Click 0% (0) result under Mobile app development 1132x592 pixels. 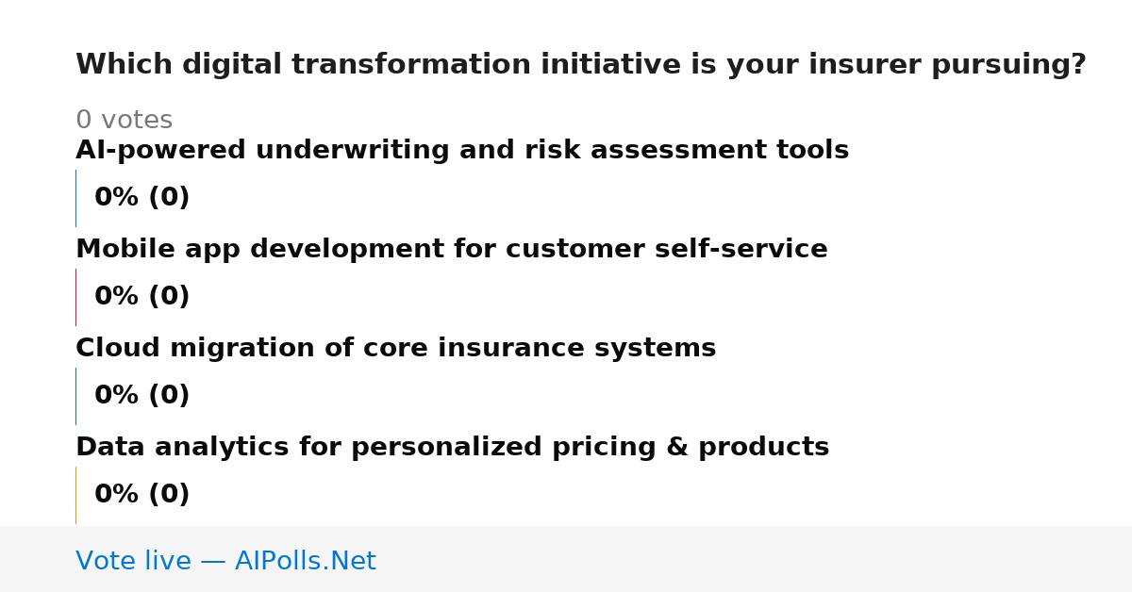[x=142, y=297]
